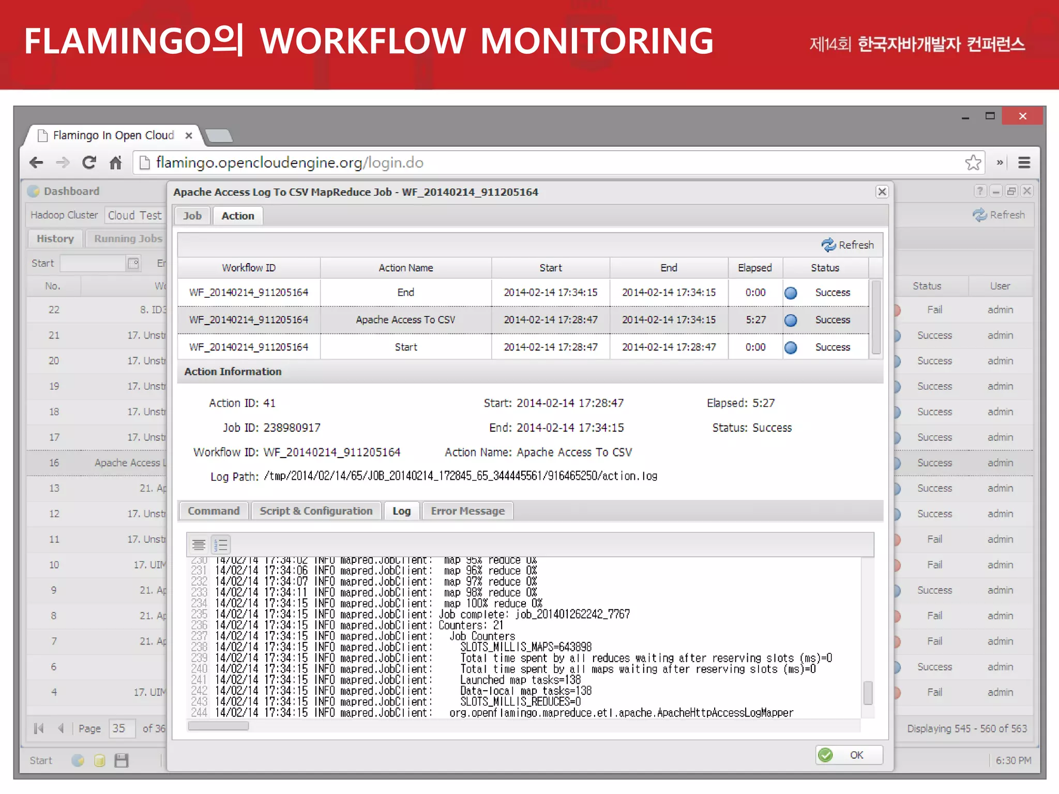Viewport: 1059px width, 794px height.
Task: Close the Flamingo In Open Cloud tab
Action: point(189,135)
